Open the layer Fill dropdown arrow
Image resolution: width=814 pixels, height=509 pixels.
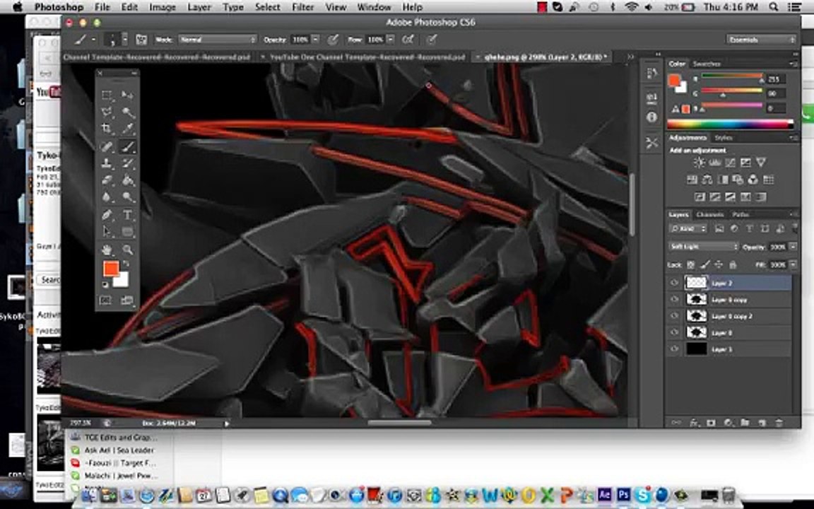click(794, 265)
